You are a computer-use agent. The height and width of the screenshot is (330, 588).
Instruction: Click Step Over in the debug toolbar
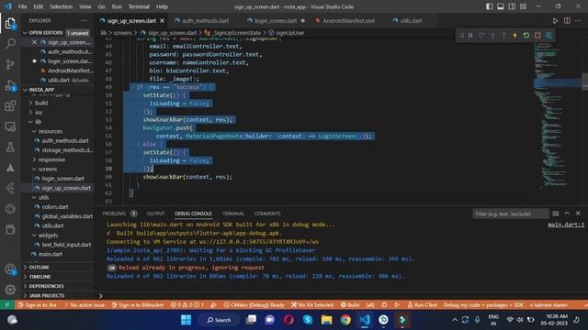click(x=481, y=35)
